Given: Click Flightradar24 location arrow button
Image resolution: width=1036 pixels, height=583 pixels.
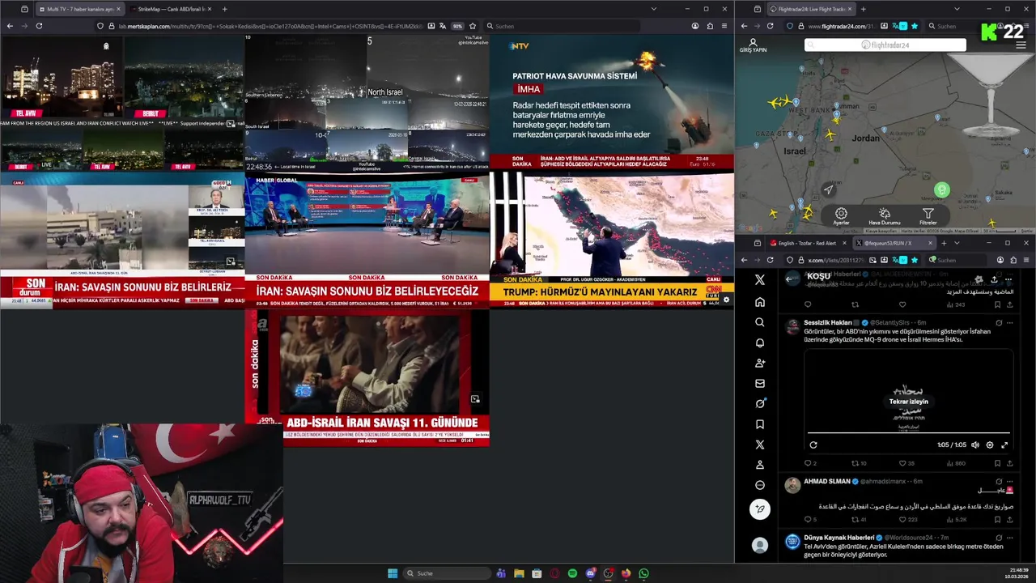Looking at the screenshot, I should [828, 190].
